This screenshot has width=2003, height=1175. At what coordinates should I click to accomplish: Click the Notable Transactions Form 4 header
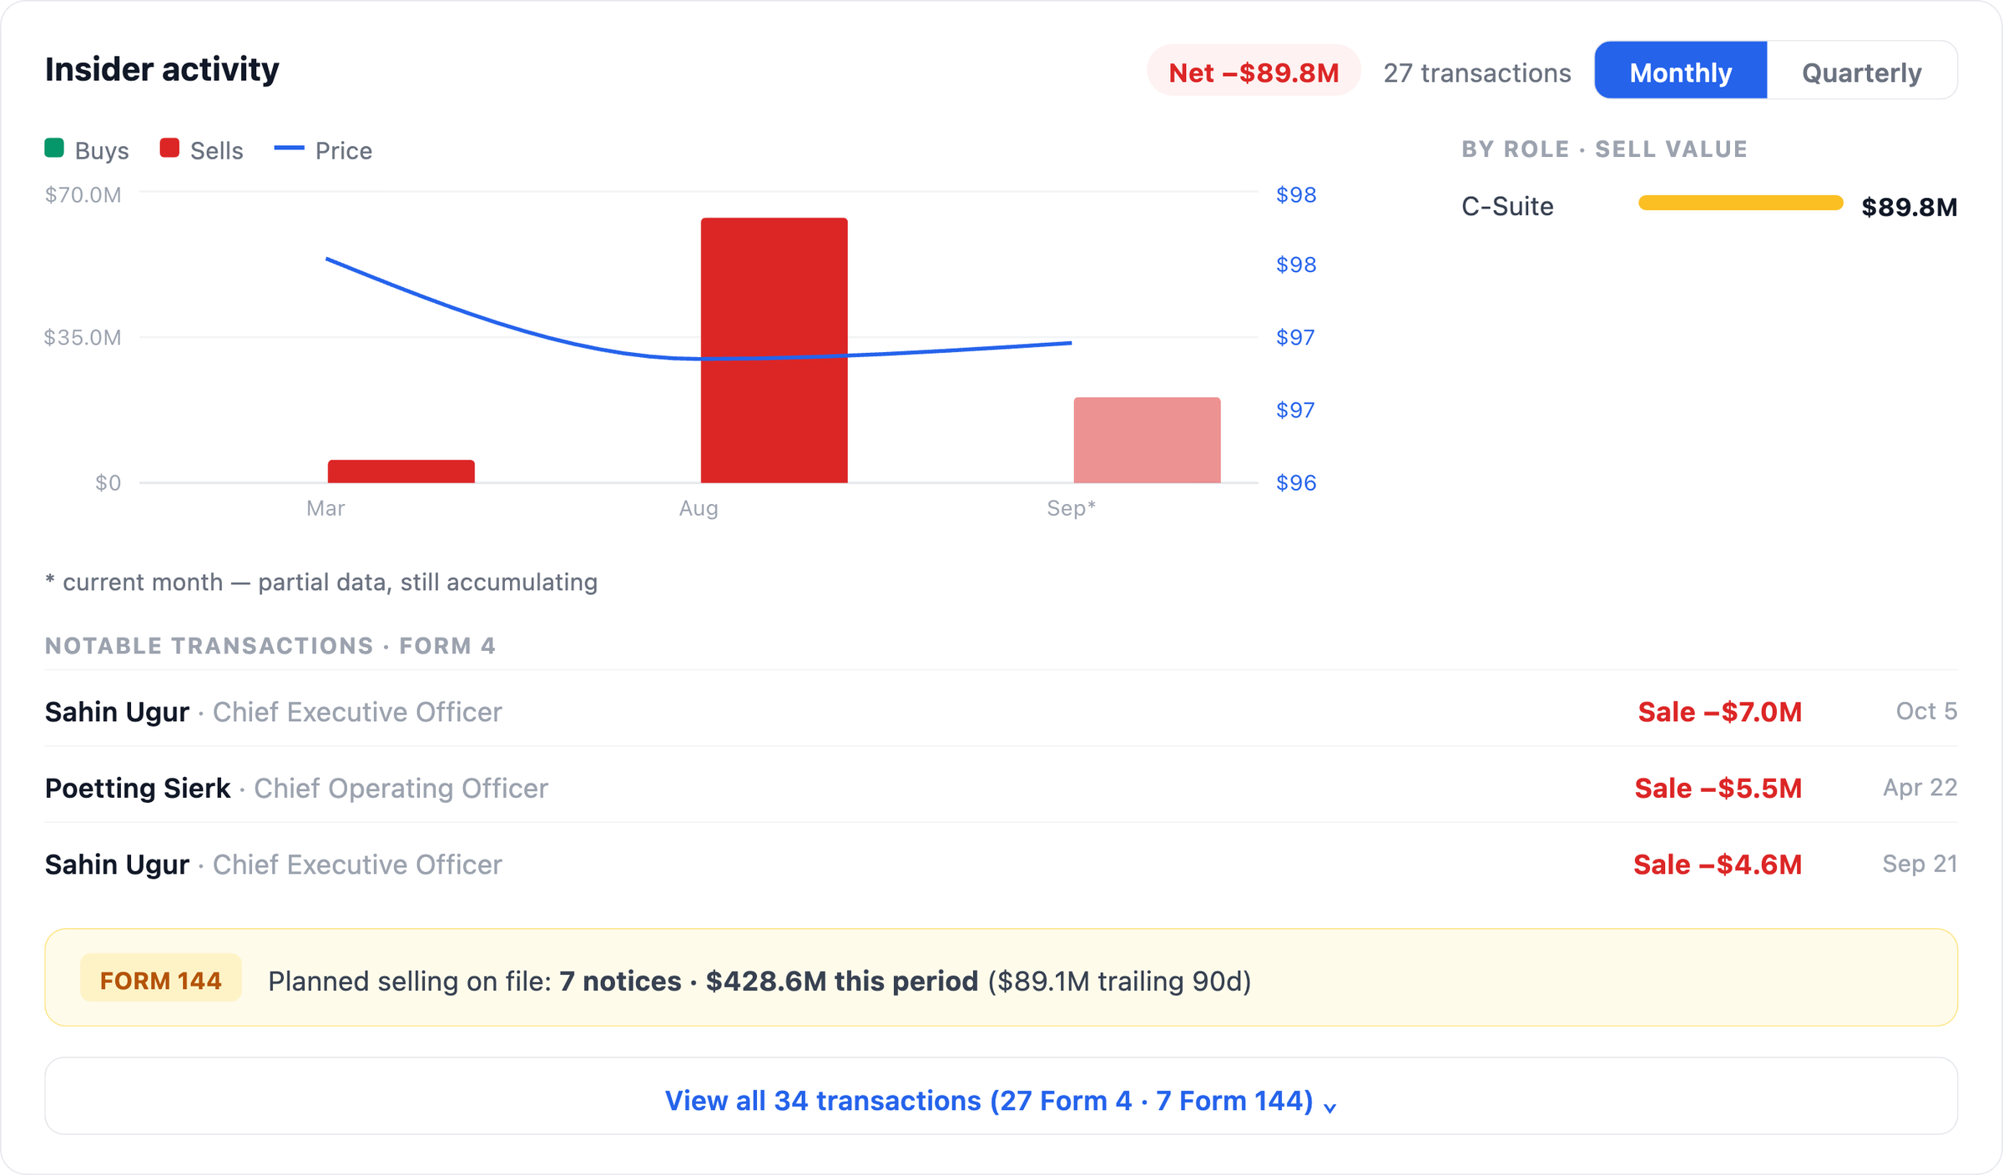270,646
